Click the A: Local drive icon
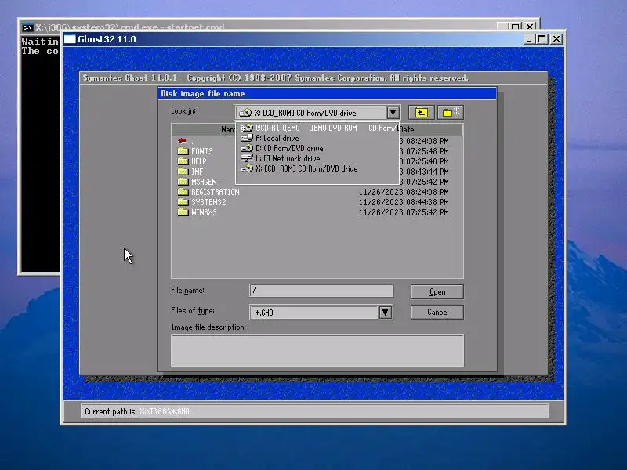 point(247,139)
